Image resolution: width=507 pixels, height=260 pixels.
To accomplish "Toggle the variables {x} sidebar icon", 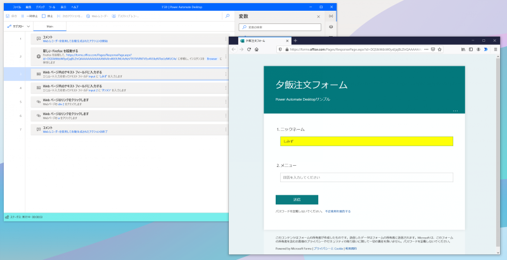I will [x=331, y=16].
